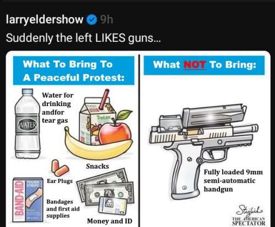
Task: Click the 9h post timestamp
Action: pos(106,19)
